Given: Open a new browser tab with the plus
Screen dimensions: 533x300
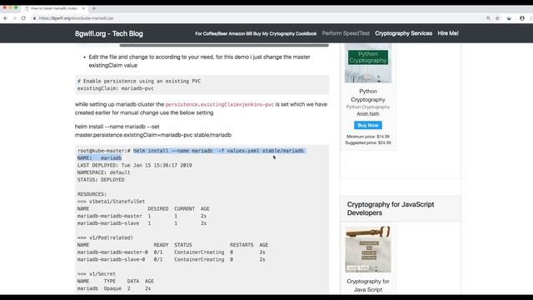Looking at the screenshot, I should [x=94, y=8].
